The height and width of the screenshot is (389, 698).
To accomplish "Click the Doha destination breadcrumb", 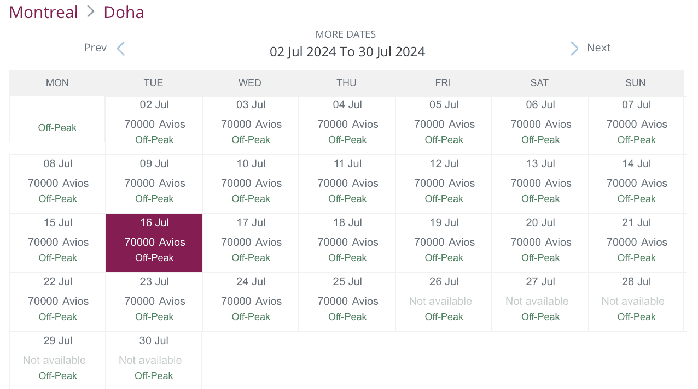I will 124,12.
